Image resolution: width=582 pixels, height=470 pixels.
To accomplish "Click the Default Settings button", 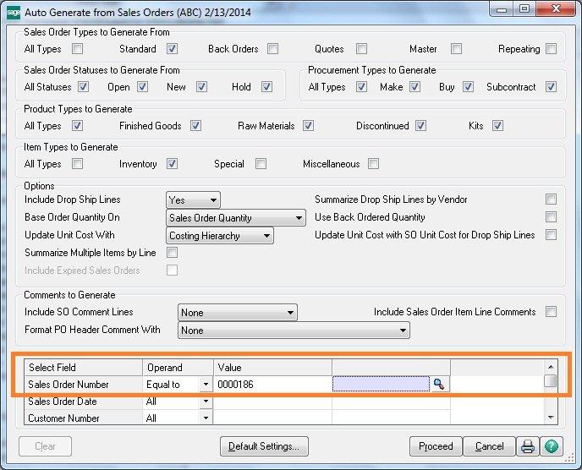I will tap(263, 446).
